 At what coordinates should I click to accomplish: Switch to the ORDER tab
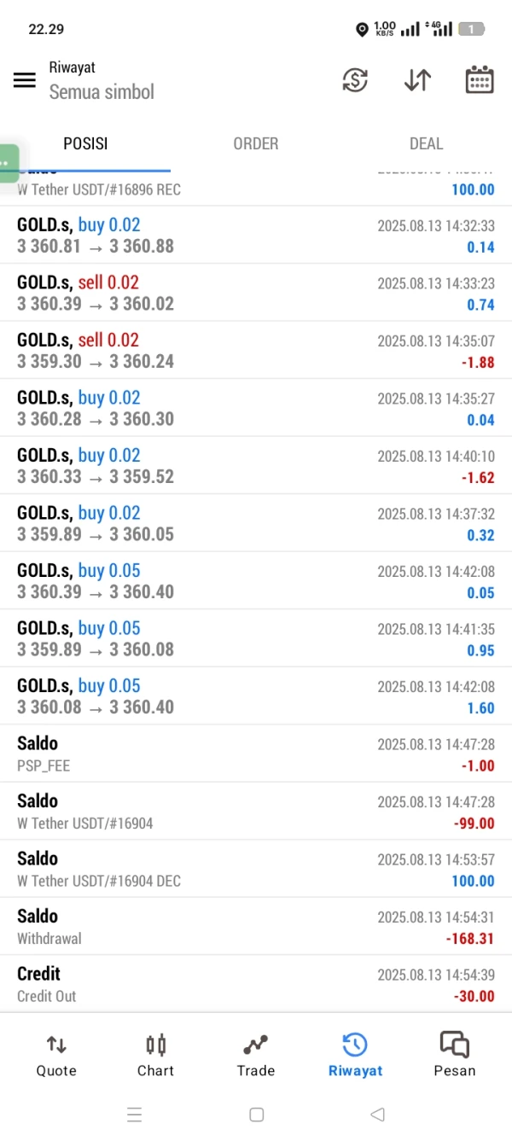256,143
